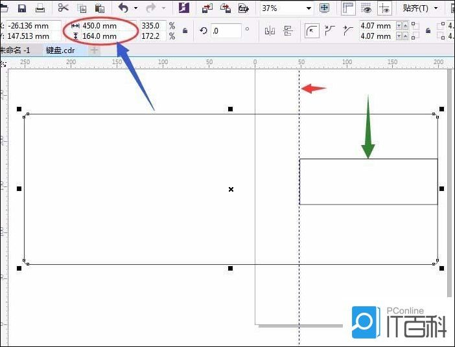Expand the redo history dropdown arrow

163,8
